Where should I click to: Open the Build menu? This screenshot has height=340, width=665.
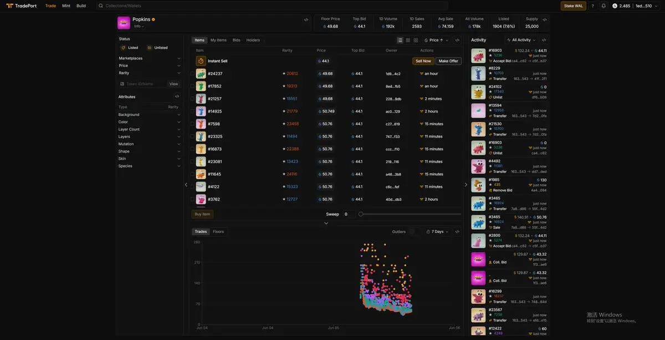point(81,6)
